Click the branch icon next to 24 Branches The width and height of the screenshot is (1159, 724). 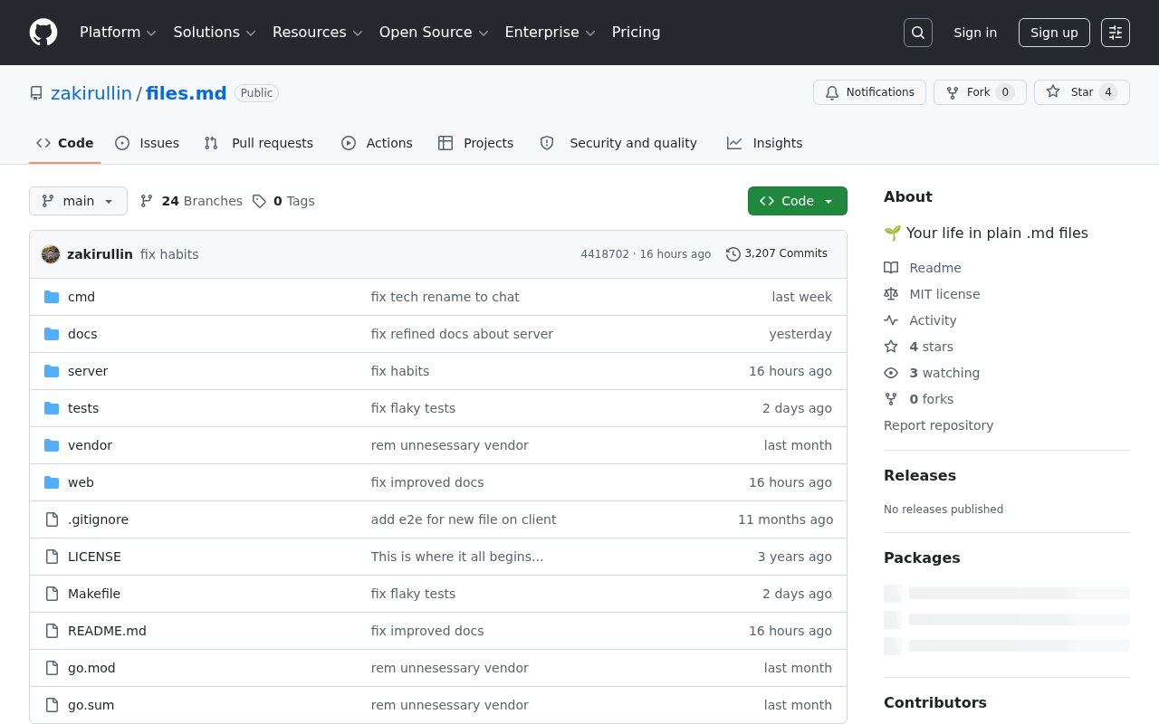(147, 201)
